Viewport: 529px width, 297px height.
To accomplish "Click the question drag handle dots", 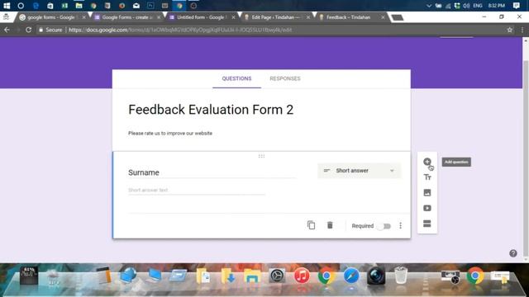I will point(261,156).
